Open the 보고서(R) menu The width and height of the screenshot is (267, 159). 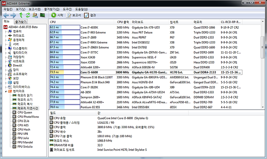point(34,9)
